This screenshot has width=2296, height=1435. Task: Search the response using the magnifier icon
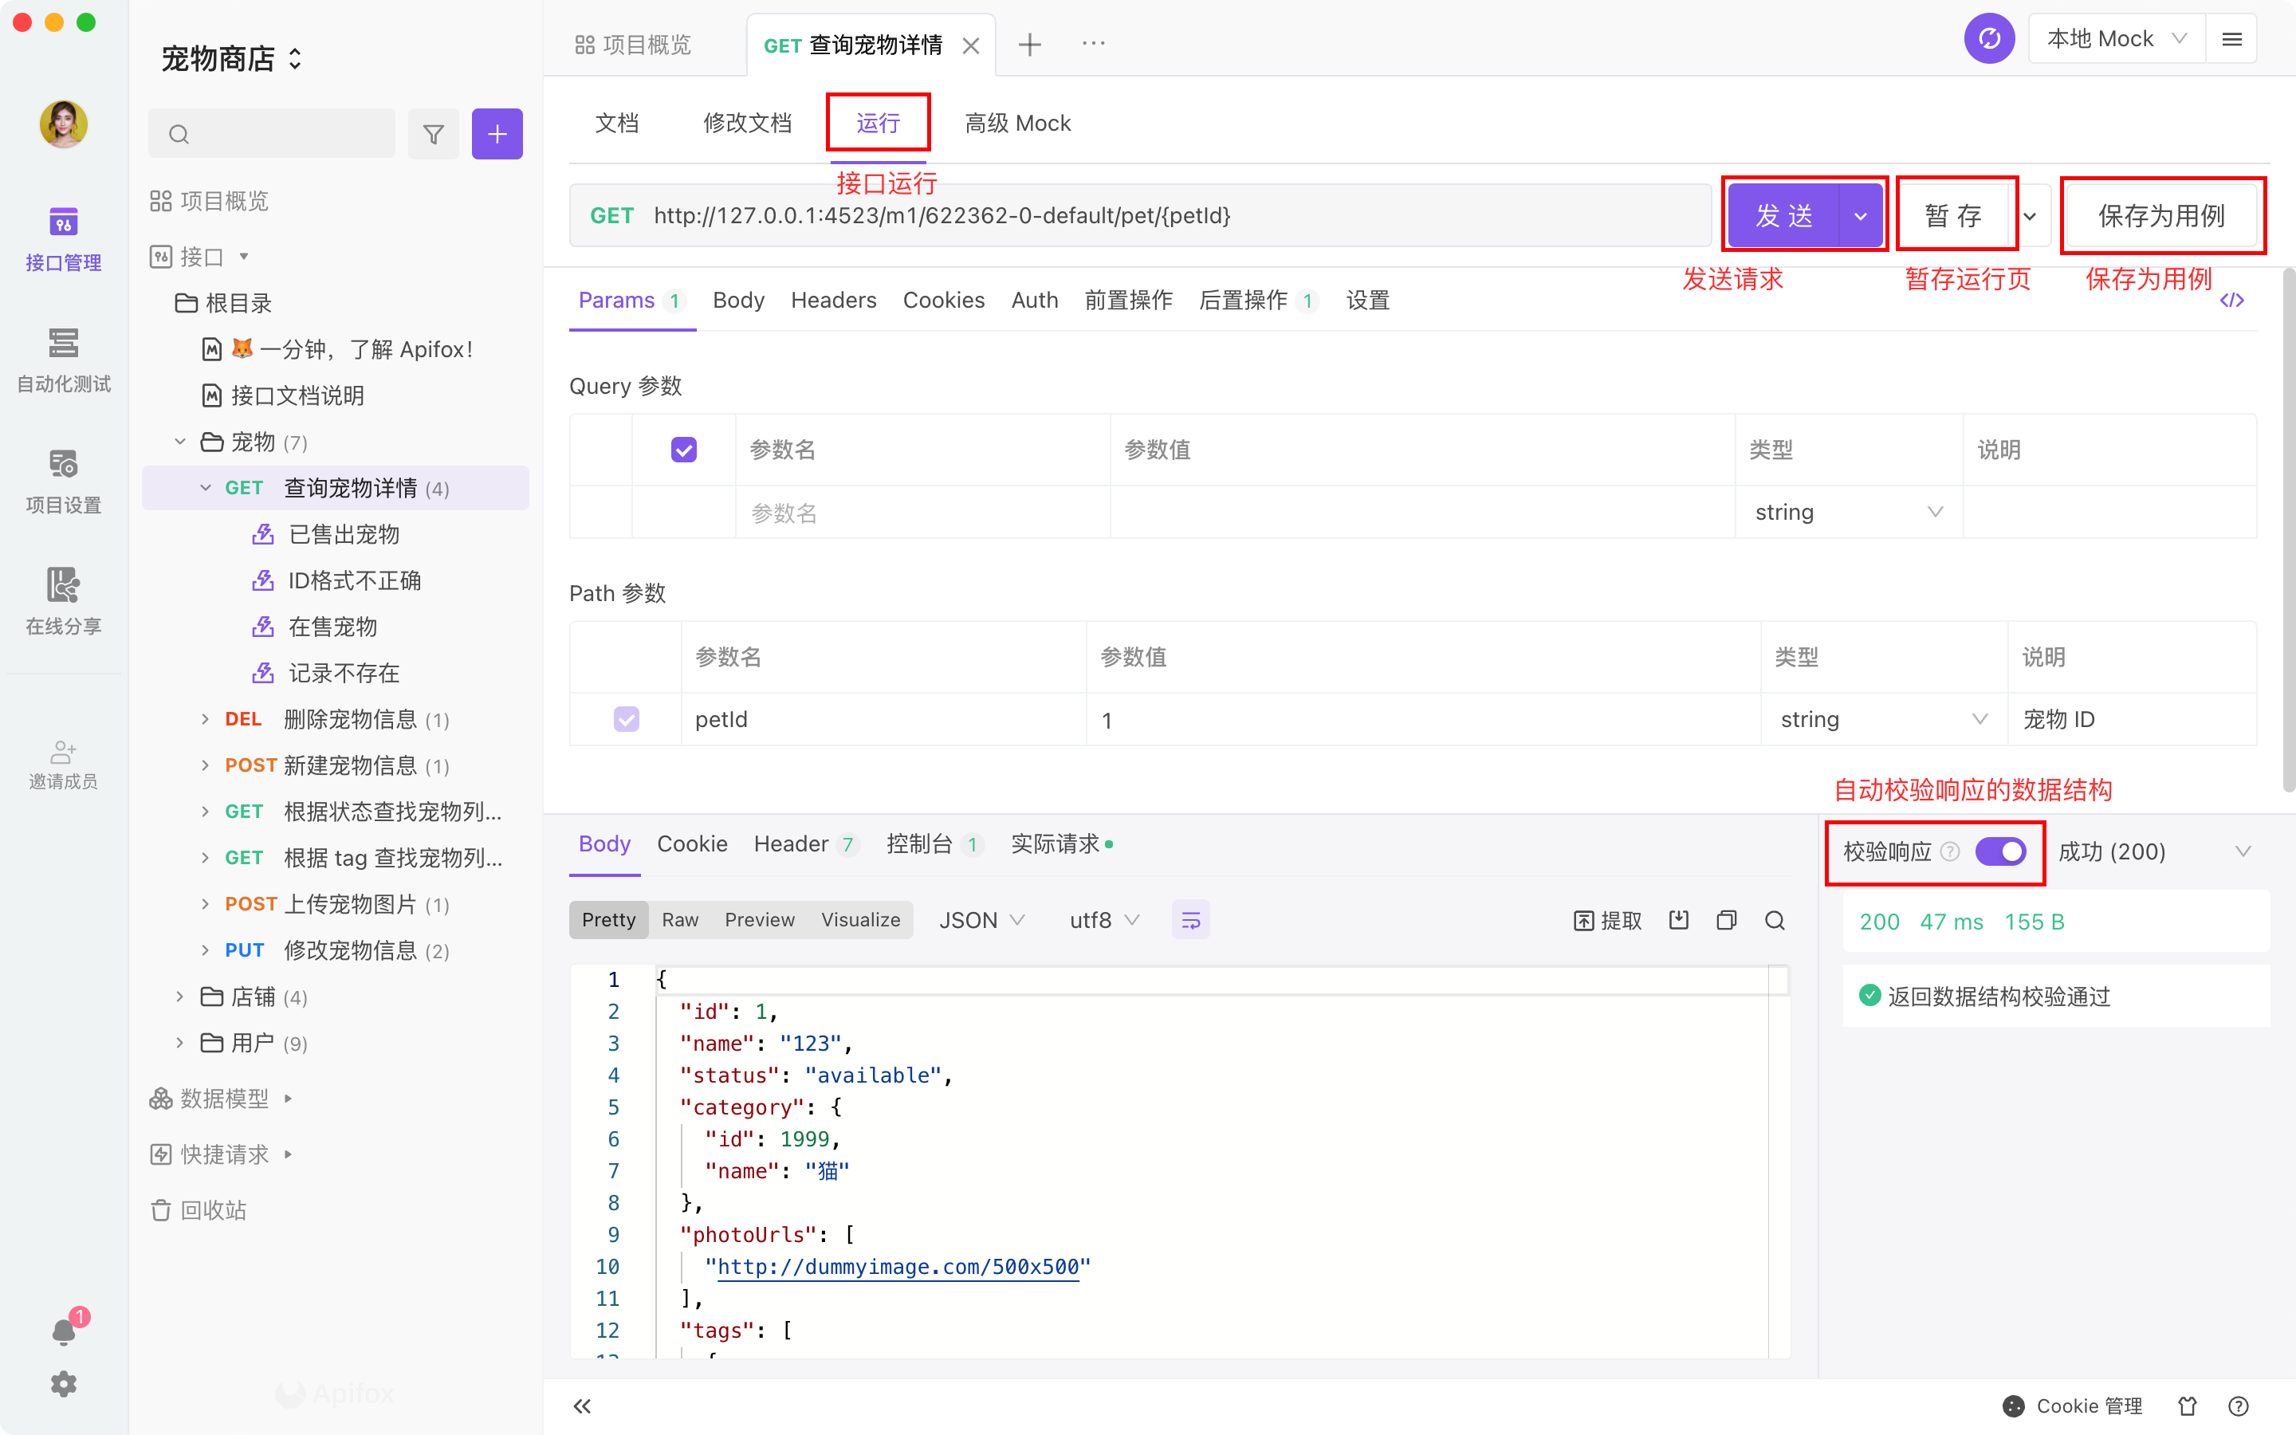1774,920
